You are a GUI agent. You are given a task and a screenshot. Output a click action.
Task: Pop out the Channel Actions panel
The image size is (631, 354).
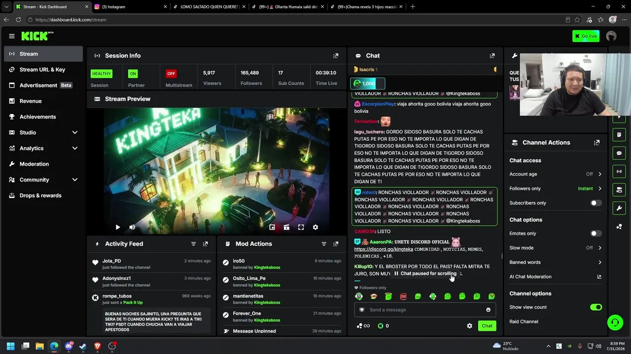pos(596,143)
